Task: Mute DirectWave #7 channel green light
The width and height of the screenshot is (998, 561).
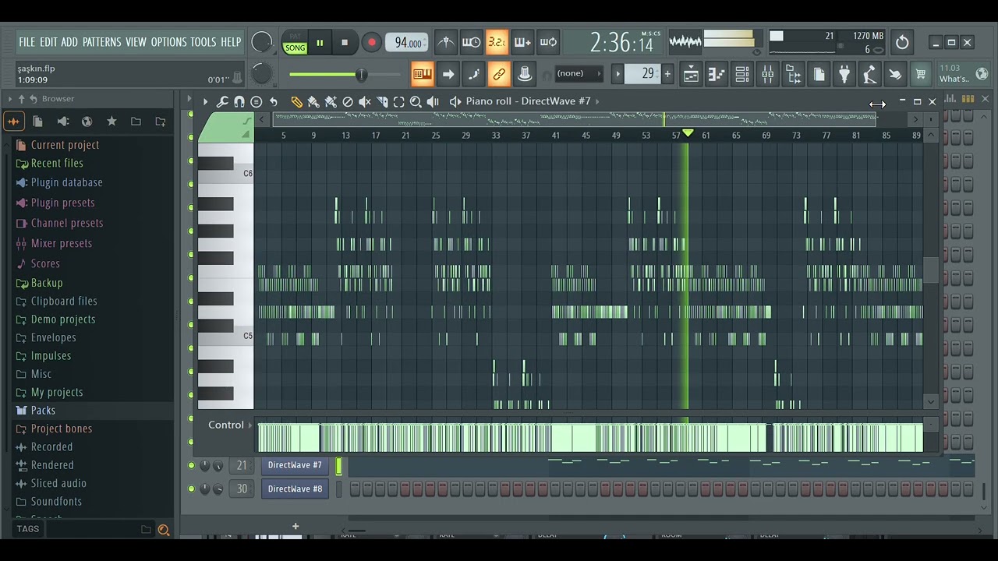Action: pos(191,465)
